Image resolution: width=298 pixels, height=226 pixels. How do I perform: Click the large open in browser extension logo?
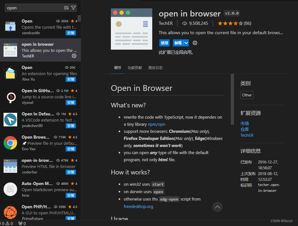(x=132, y=29)
